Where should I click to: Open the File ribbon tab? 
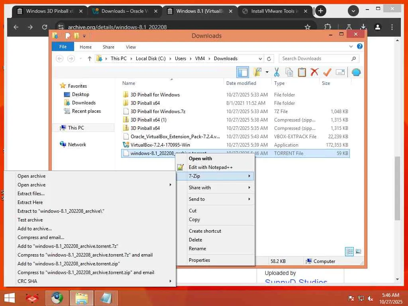coord(63,47)
